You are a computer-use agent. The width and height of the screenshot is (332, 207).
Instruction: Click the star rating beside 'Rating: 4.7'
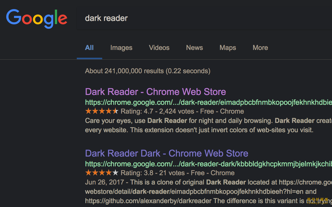coord(102,111)
